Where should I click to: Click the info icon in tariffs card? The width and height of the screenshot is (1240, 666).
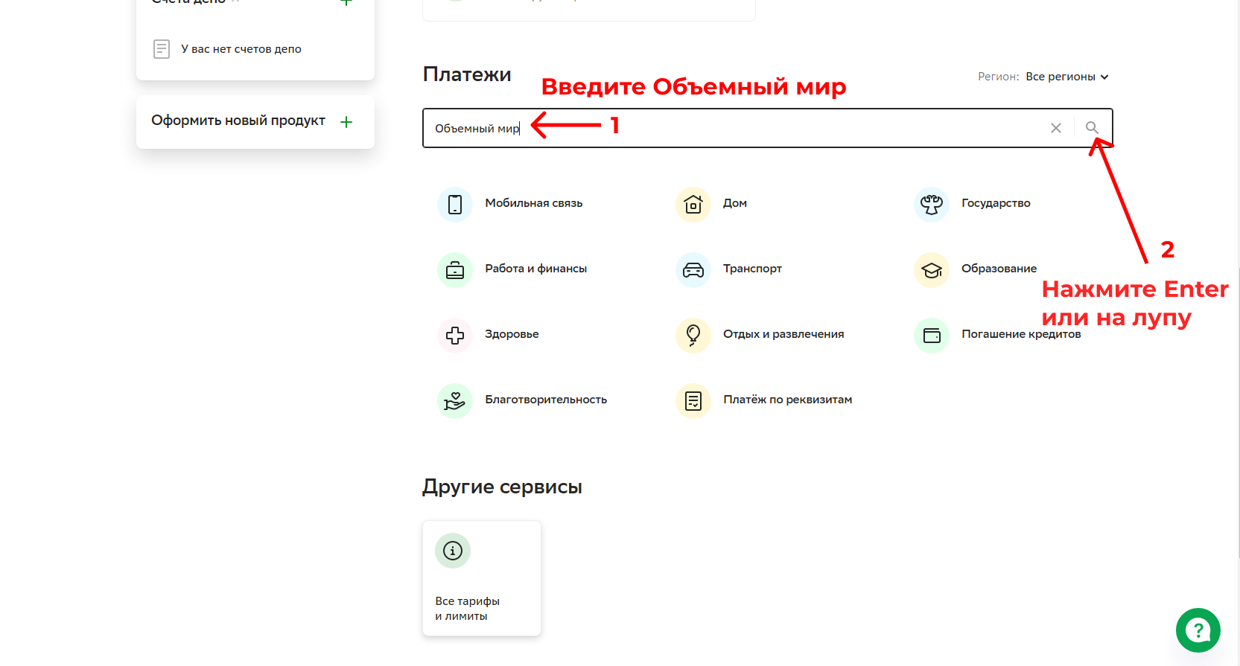pos(453,551)
